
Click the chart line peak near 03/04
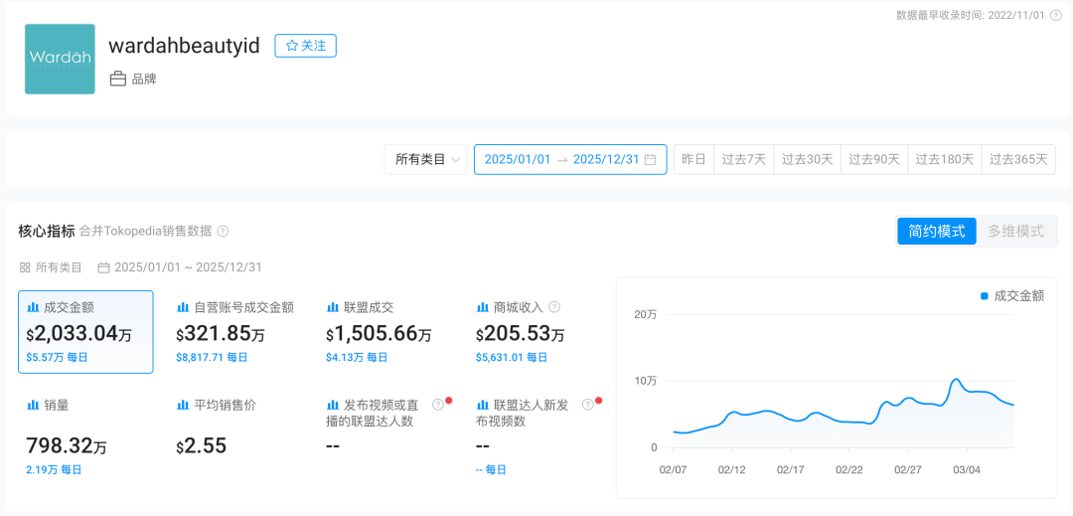pos(956,379)
